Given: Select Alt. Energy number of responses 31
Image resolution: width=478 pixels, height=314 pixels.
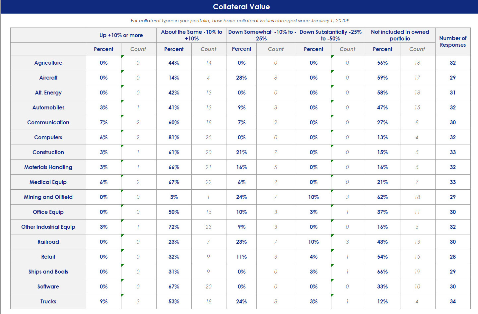Looking at the screenshot, I should pos(453,93).
